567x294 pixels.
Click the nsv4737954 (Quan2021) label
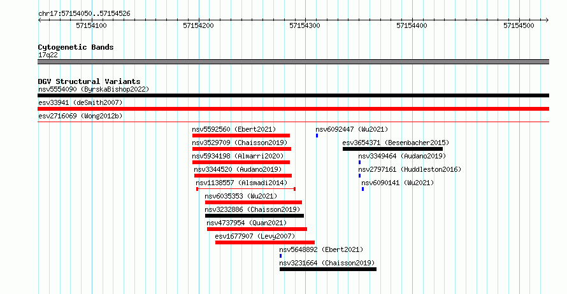click(247, 223)
